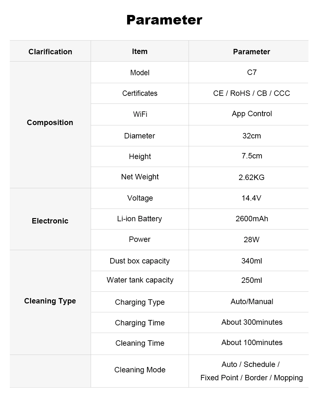Select the Item column header
Screen dimensions: 317x406
(x=140, y=51)
